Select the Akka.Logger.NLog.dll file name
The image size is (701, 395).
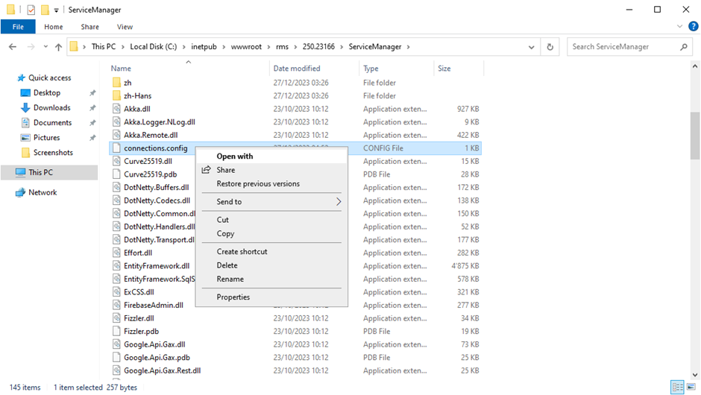tap(160, 122)
